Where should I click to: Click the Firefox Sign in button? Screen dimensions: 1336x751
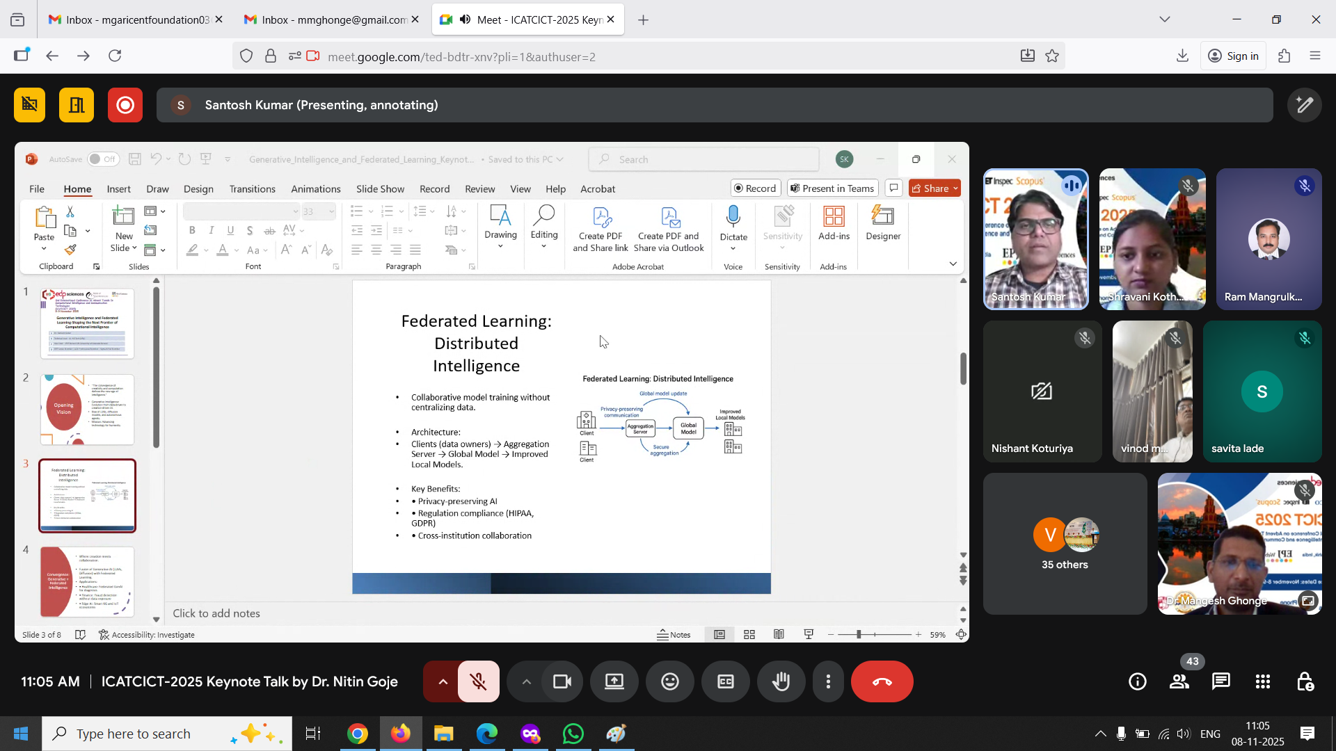point(1234,56)
